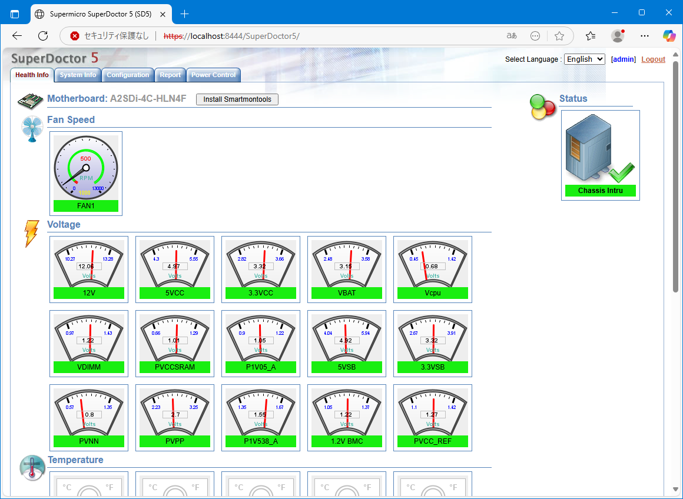Open the Select Language dropdown
Viewport: 683px width, 499px height.
click(584, 59)
